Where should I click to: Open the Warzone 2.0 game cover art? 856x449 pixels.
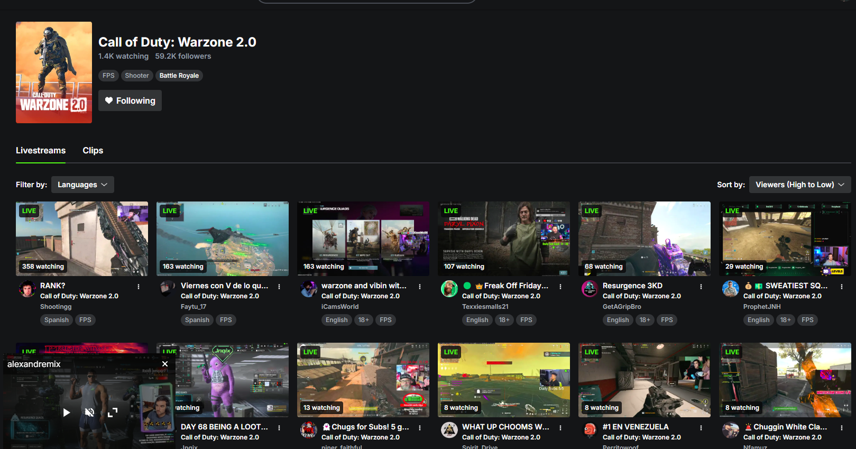[x=54, y=72]
